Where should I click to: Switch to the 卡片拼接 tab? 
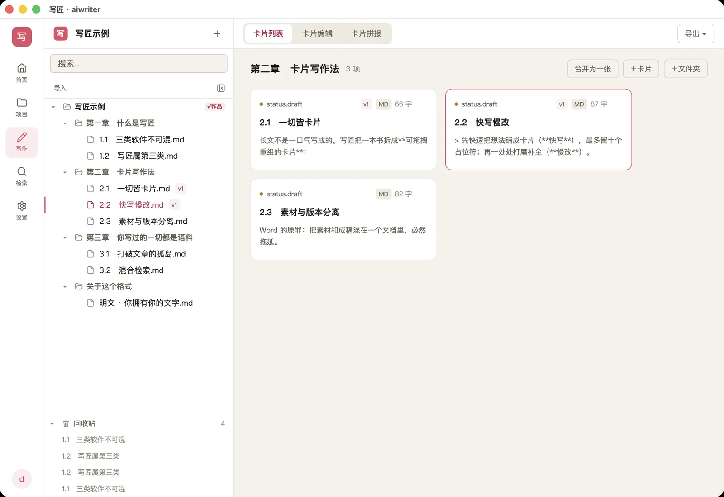(x=367, y=33)
